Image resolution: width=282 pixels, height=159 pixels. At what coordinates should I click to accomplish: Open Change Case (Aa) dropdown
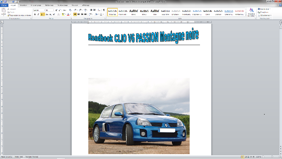tap(65, 10)
